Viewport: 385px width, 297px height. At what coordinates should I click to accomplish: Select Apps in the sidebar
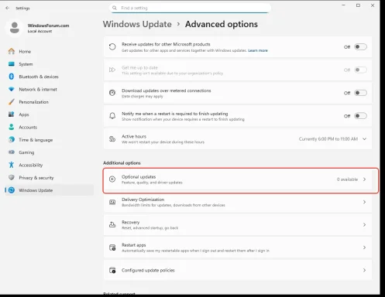(49, 114)
